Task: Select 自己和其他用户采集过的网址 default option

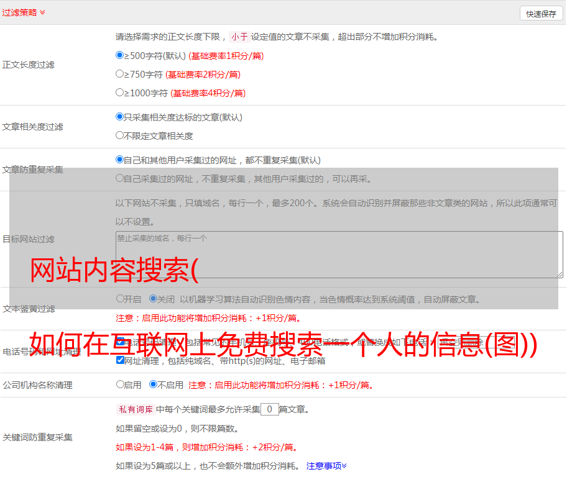Action: pyautogui.click(x=119, y=160)
